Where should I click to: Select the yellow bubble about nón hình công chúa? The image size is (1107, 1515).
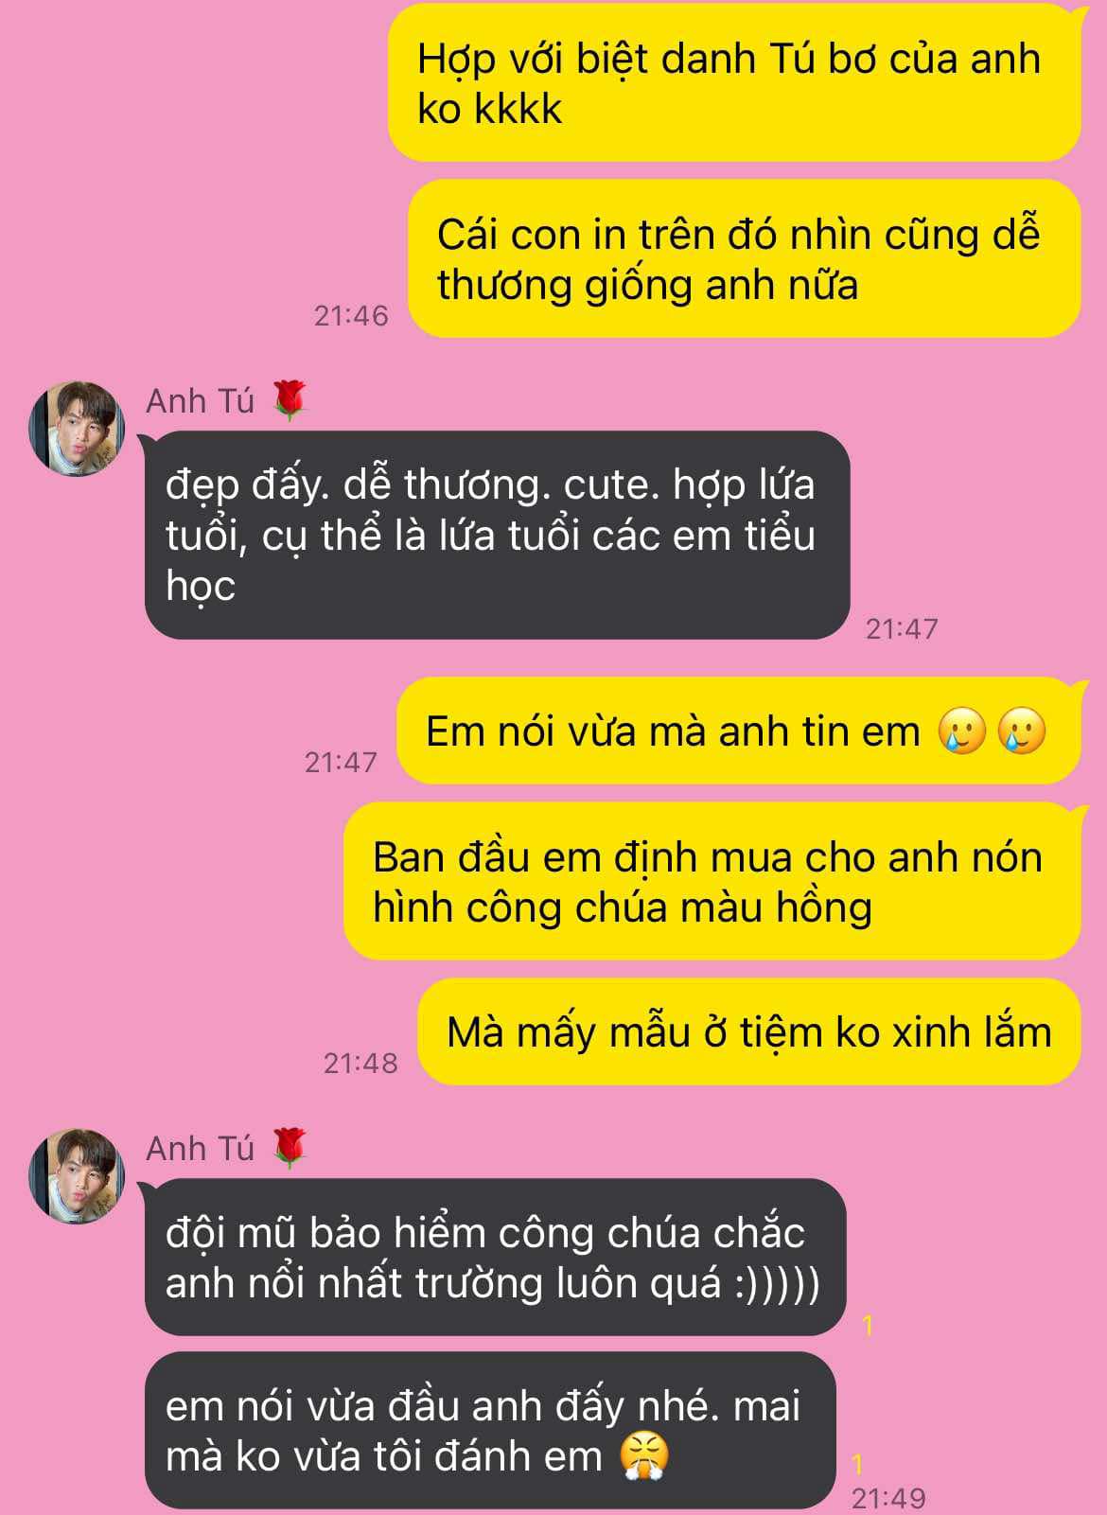712,881
